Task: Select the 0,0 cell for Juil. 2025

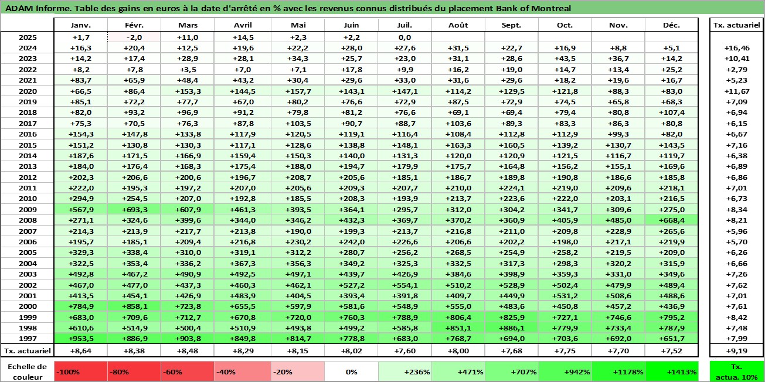Action: point(405,36)
